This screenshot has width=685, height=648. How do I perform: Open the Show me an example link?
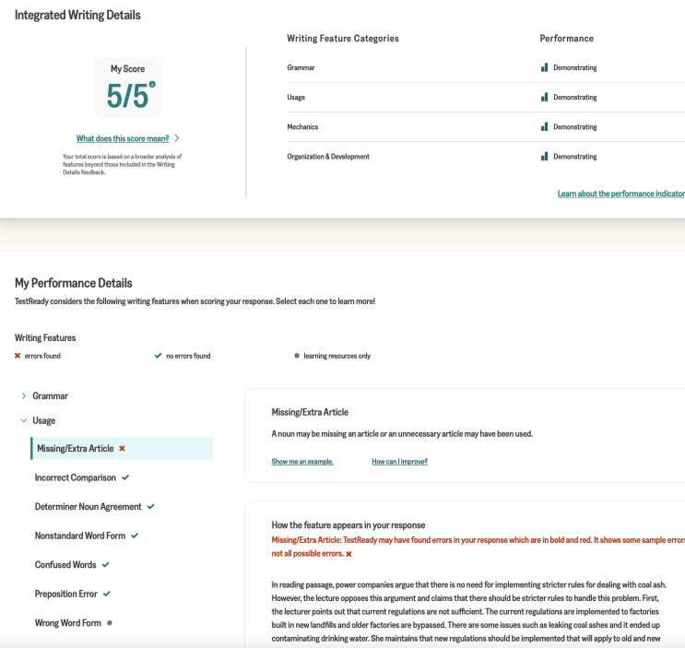(302, 462)
